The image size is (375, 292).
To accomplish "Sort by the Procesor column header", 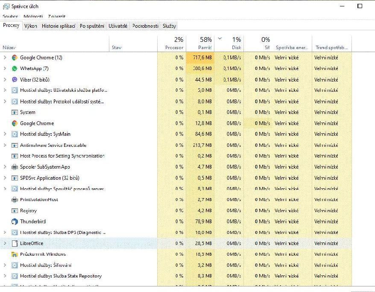I will coord(172,44).
